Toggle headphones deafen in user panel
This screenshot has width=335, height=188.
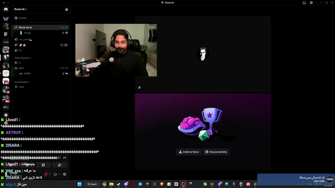tap(55, 174)
